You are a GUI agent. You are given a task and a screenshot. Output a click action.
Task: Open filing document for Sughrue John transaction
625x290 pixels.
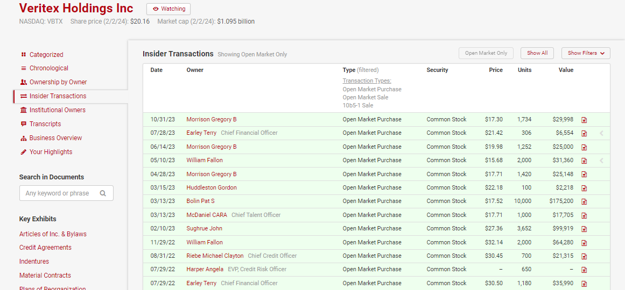point(584,229)
